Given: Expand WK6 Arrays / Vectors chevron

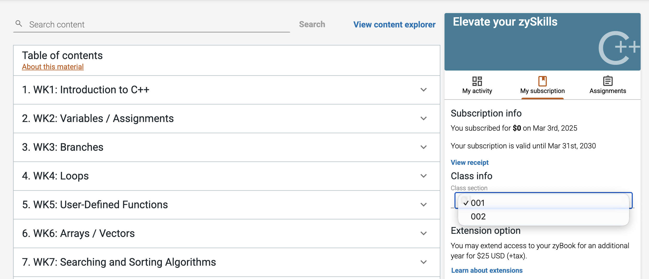Looking at the screenshot, I should 424,233.
